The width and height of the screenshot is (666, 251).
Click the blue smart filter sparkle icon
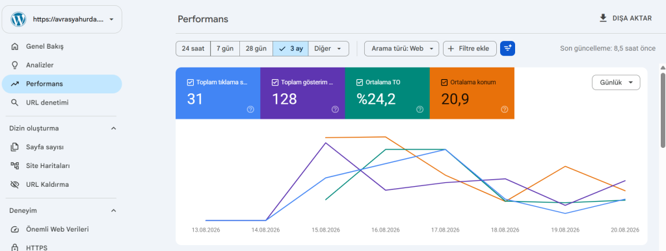click(x=507, y=48)
